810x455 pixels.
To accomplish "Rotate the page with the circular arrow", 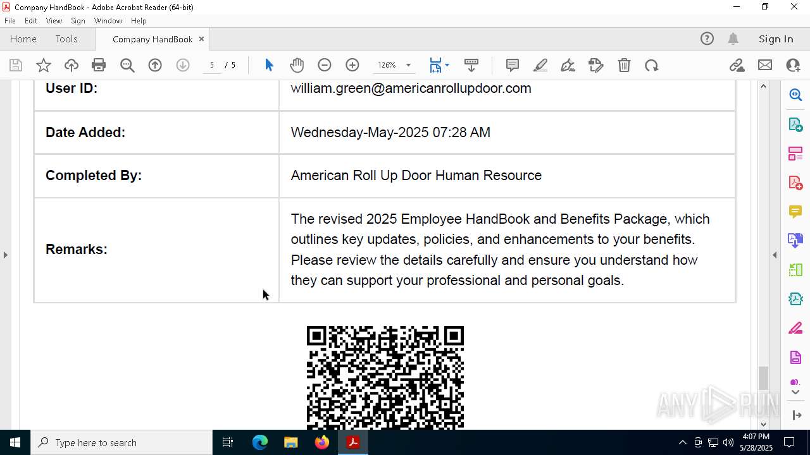I will [x=652, y=65].
